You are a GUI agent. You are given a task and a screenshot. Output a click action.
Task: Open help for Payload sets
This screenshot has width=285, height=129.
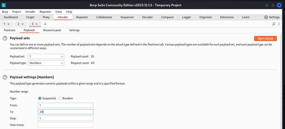click(5, 38)
